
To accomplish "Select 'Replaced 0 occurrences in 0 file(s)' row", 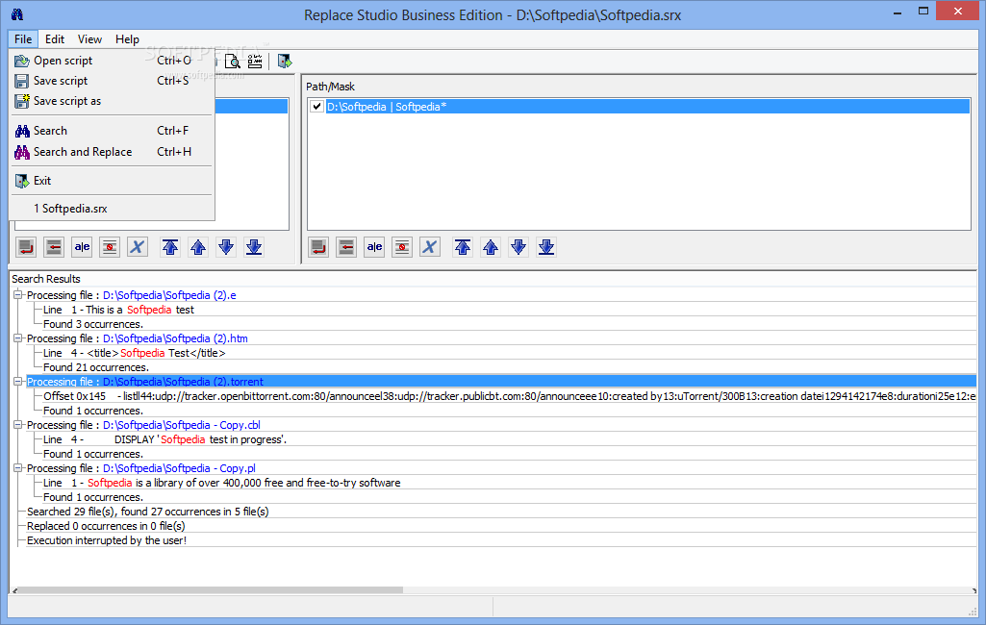I will pos(106,526).
